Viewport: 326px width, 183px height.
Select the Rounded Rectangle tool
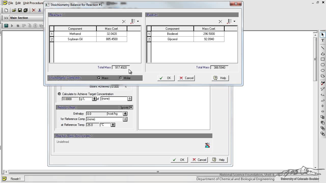(323, 65)
